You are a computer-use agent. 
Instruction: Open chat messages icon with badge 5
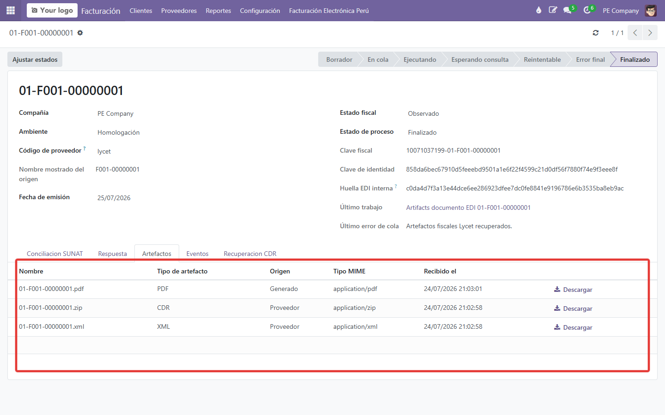pyautogui.click(x=568, y=10)
